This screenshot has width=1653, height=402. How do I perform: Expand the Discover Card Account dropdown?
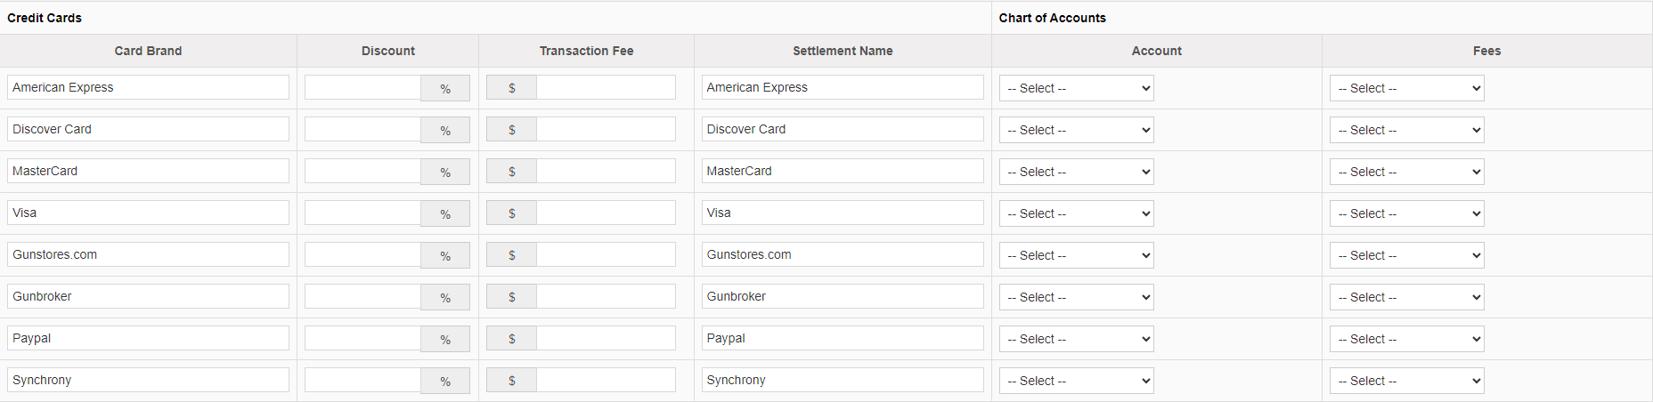(x=1076, y=130)
